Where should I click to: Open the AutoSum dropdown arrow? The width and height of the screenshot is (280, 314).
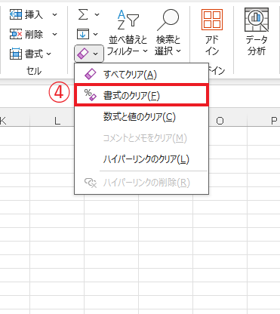tap(97, 14)
